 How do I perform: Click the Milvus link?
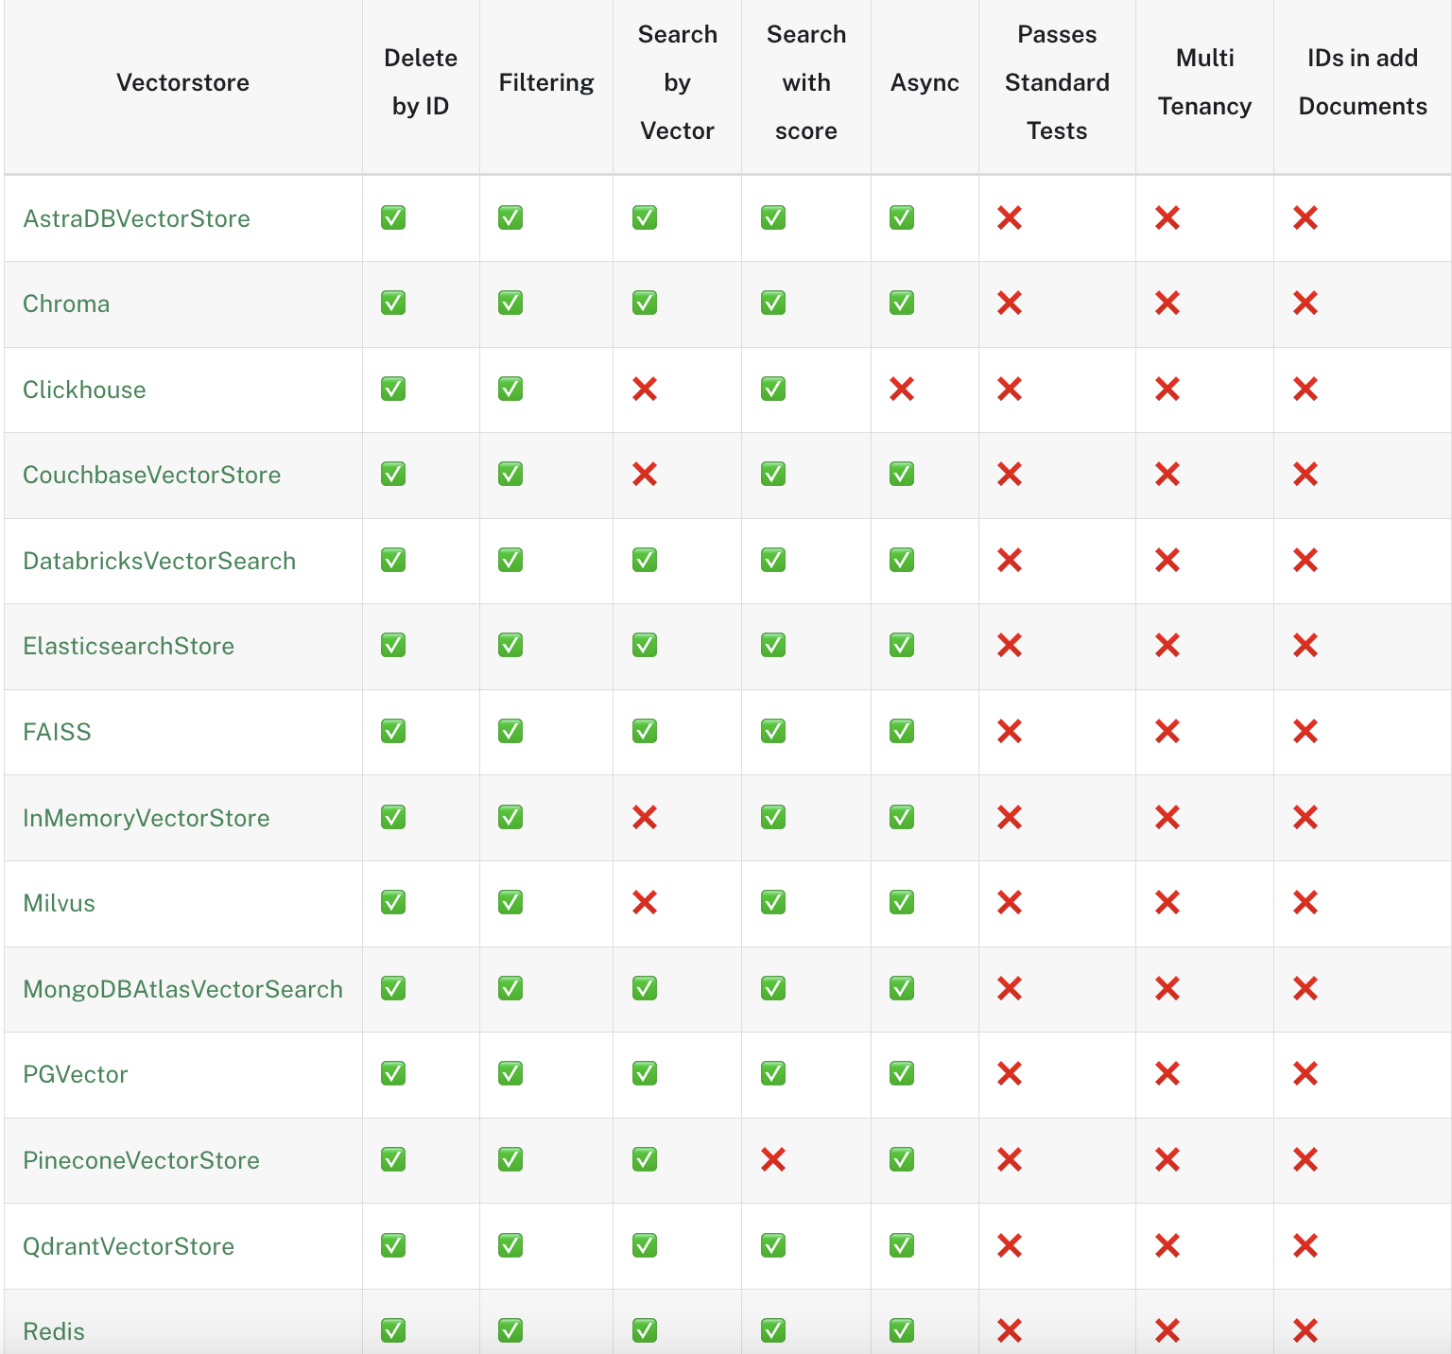[59, 903]
